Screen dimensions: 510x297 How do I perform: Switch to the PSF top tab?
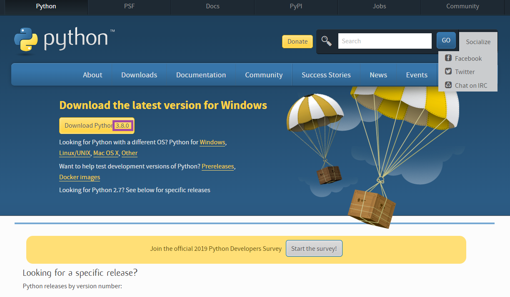coord(129,6)
